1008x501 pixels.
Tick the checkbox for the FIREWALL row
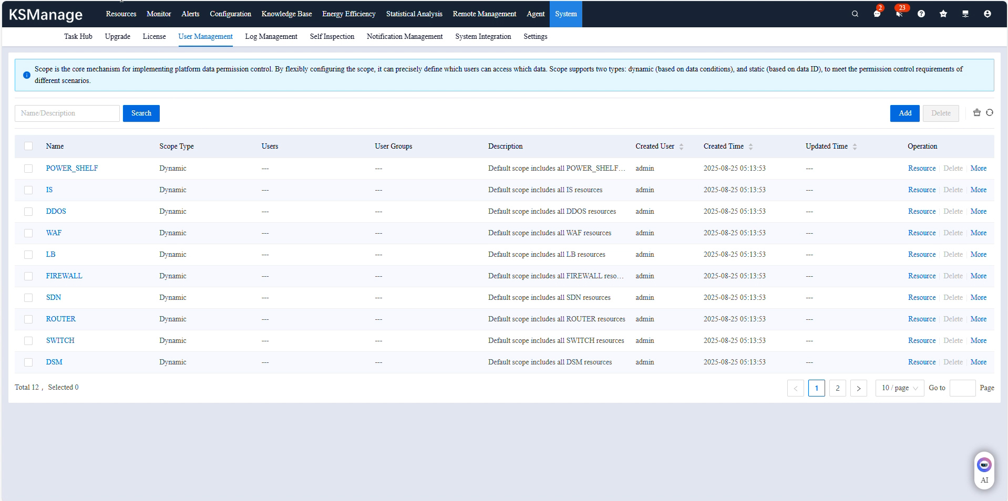pyautogui.click(x=28, y=276)
